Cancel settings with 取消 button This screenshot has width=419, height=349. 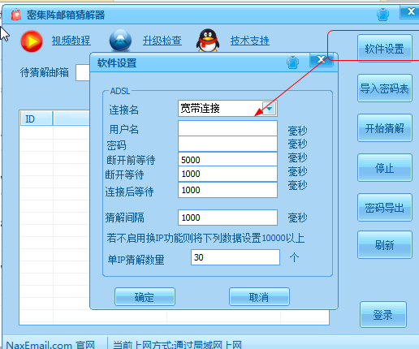pos(259,297)
